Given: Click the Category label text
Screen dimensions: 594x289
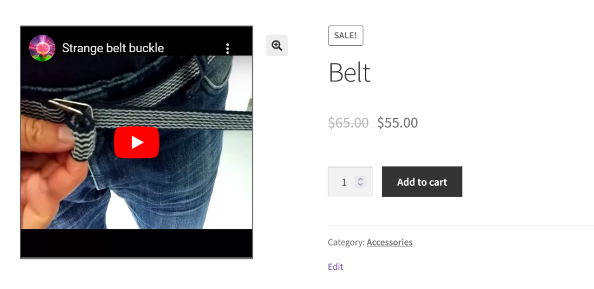Looking at the screenshot, I should click(x=346, y=242).
